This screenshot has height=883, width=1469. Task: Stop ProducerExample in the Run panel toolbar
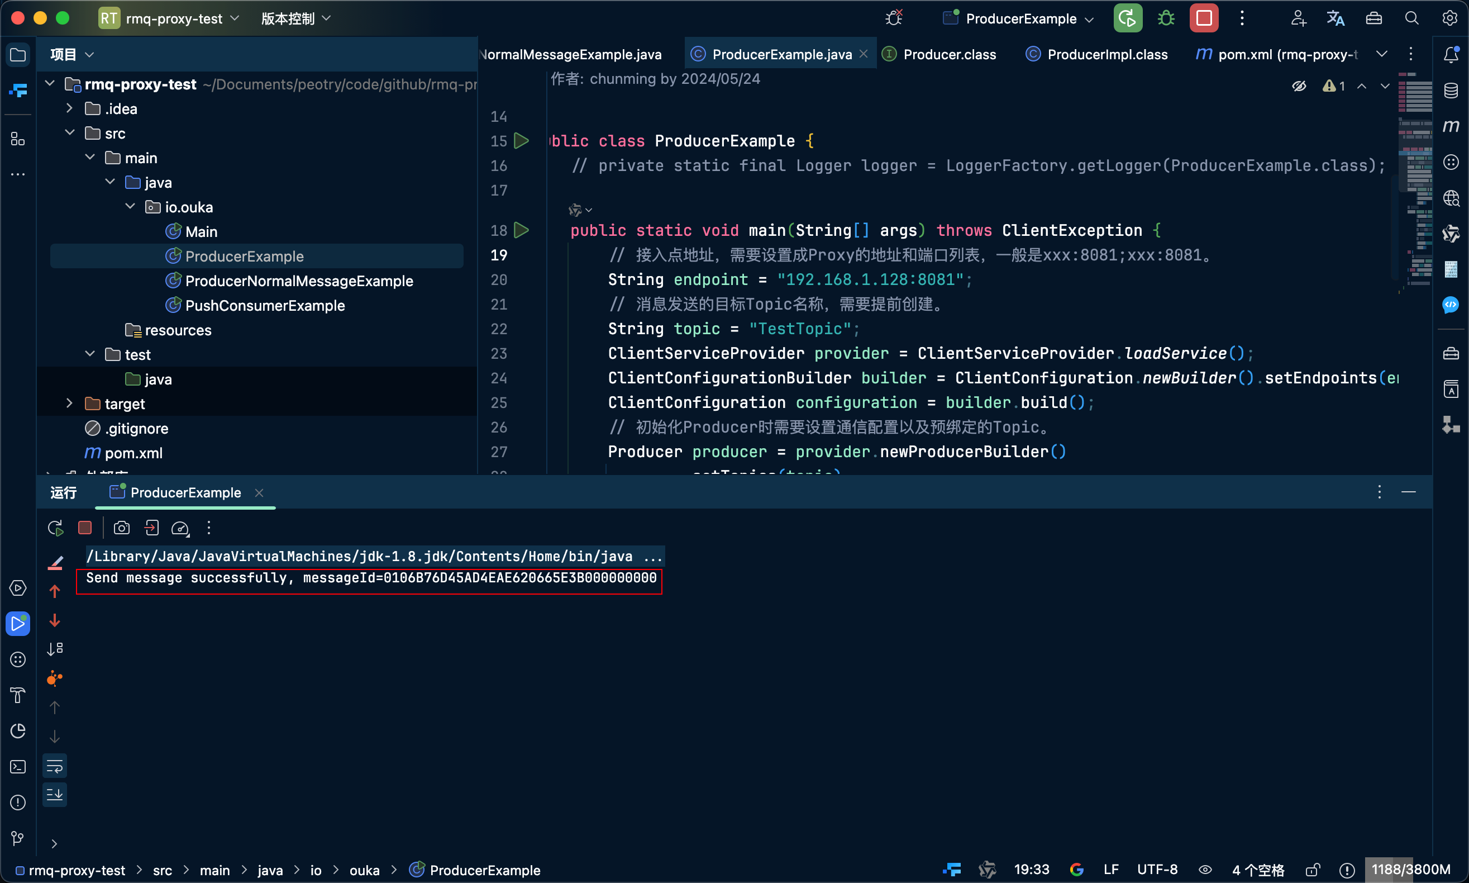85,528
